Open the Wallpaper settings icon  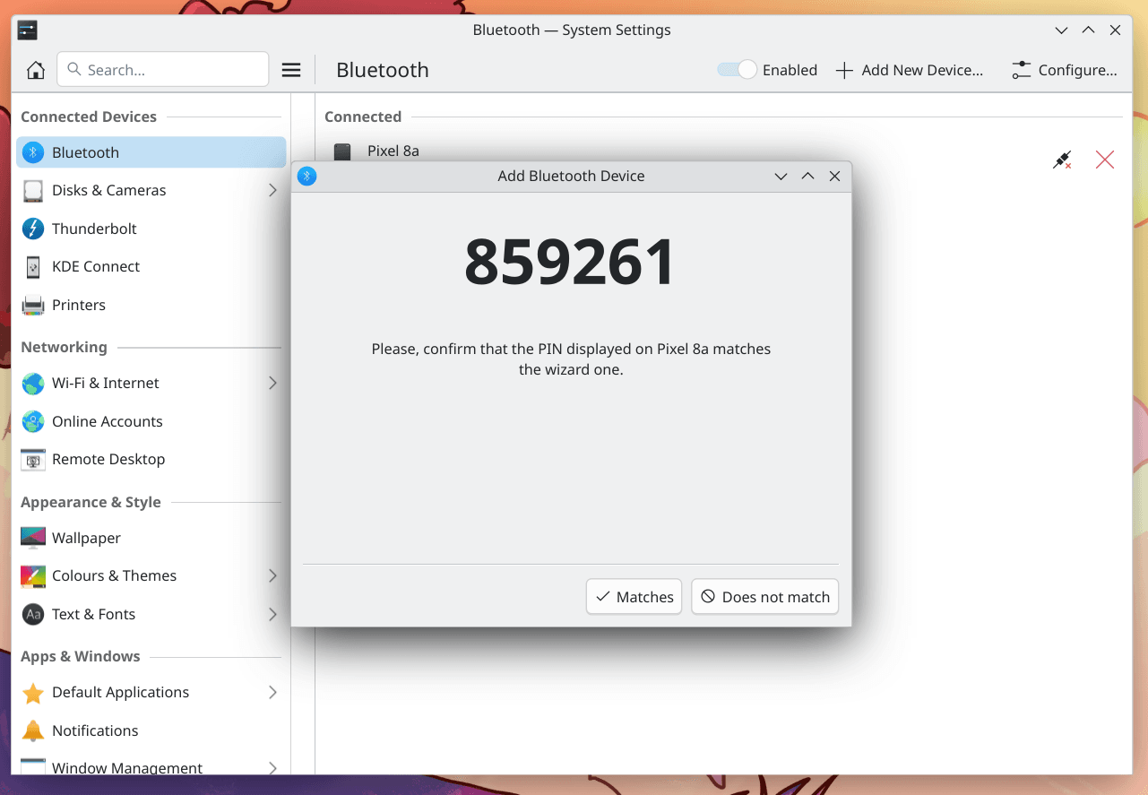coord(34,538)
